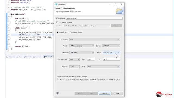Open the Console UART dropdown
174x98 pixels.
pyautogui.click(x=74, y=59)
